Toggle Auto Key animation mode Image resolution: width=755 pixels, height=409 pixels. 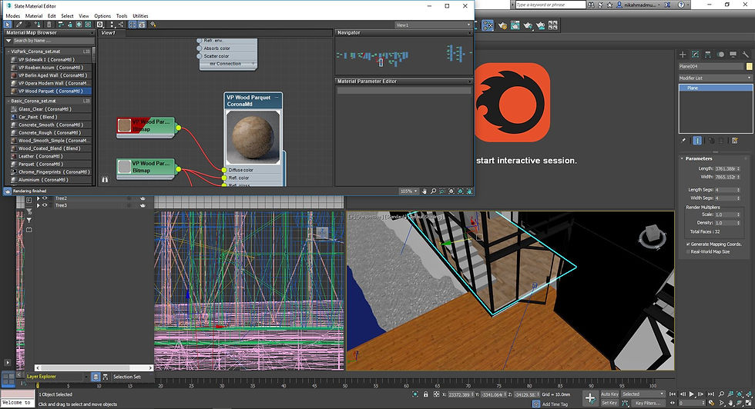(609, 394)
